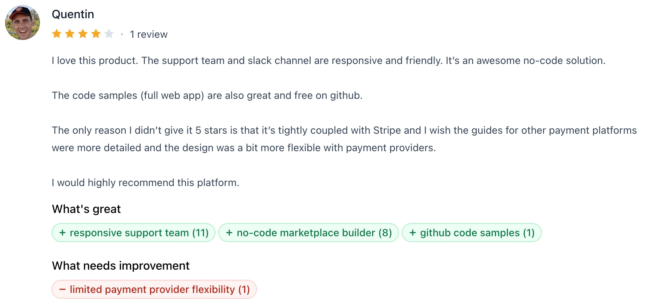The height and width of the screenshot is (306, 646).
Task: Click the four-star rating row
Action: (x=83, y=34)
